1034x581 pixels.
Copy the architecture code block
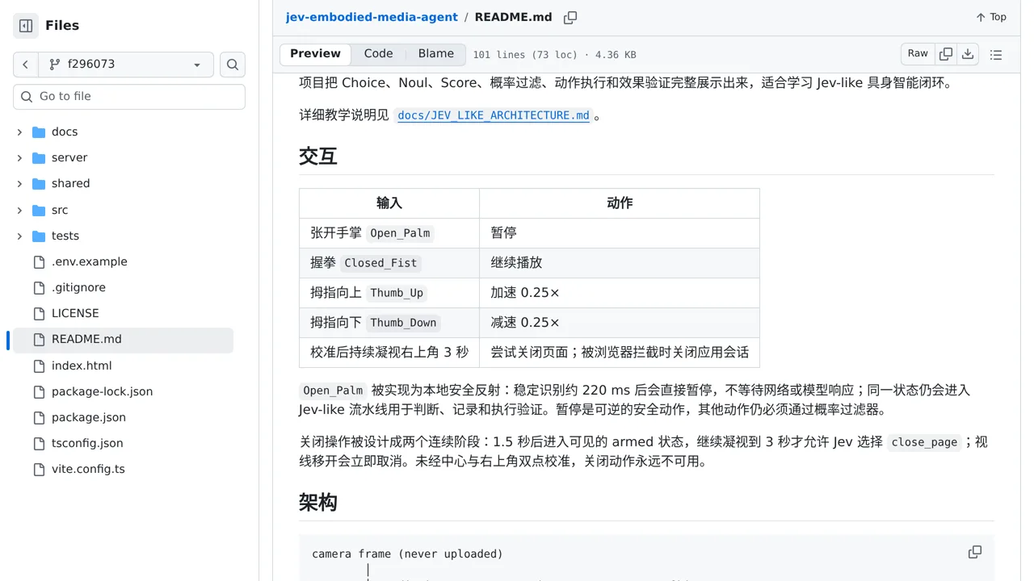[975, 552]
